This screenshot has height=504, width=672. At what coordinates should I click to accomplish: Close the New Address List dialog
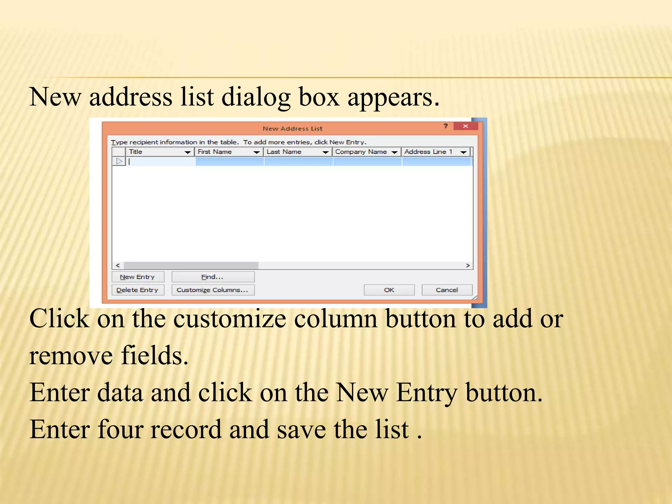465,126
